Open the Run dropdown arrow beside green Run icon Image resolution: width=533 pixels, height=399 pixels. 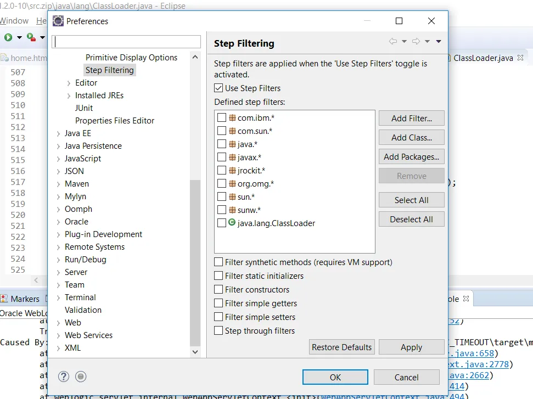click(x=19, y=37)
